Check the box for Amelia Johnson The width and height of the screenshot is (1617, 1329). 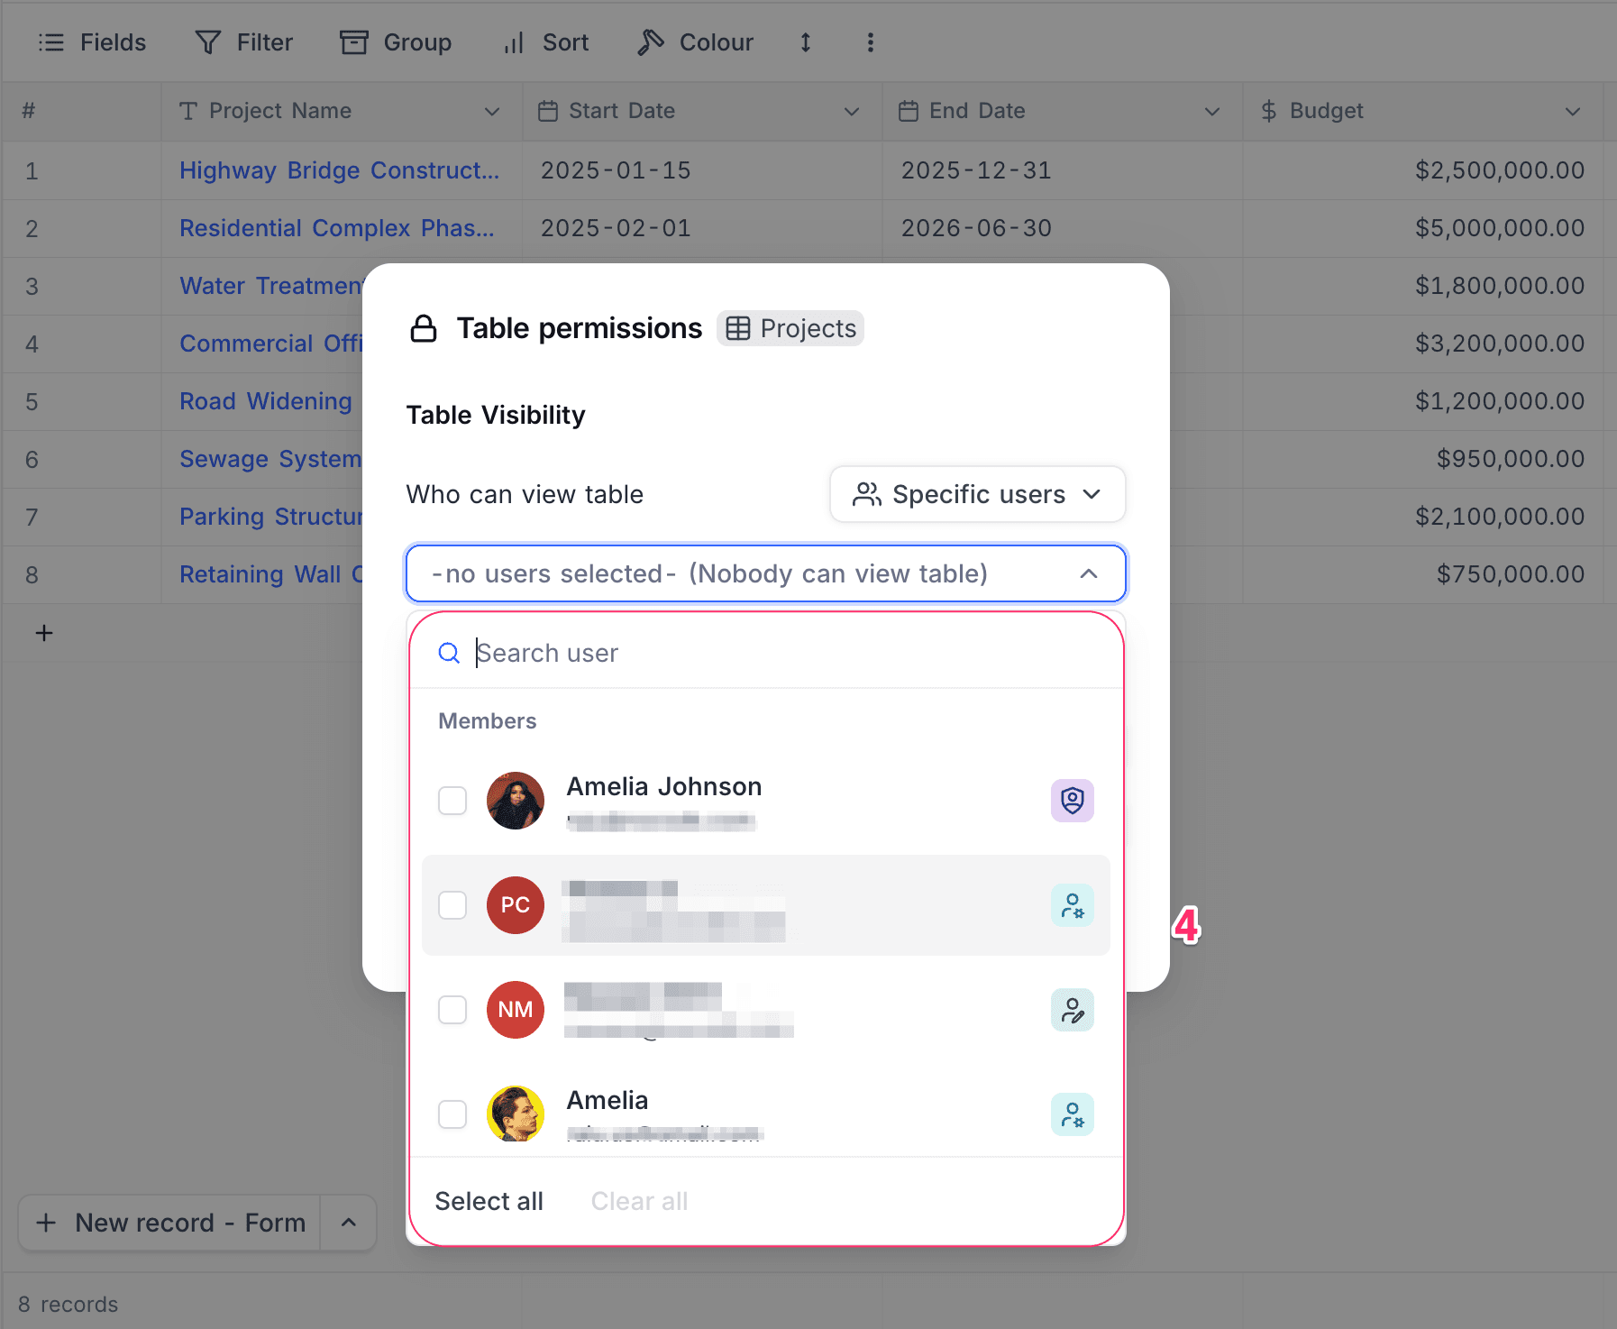(452, 801)
